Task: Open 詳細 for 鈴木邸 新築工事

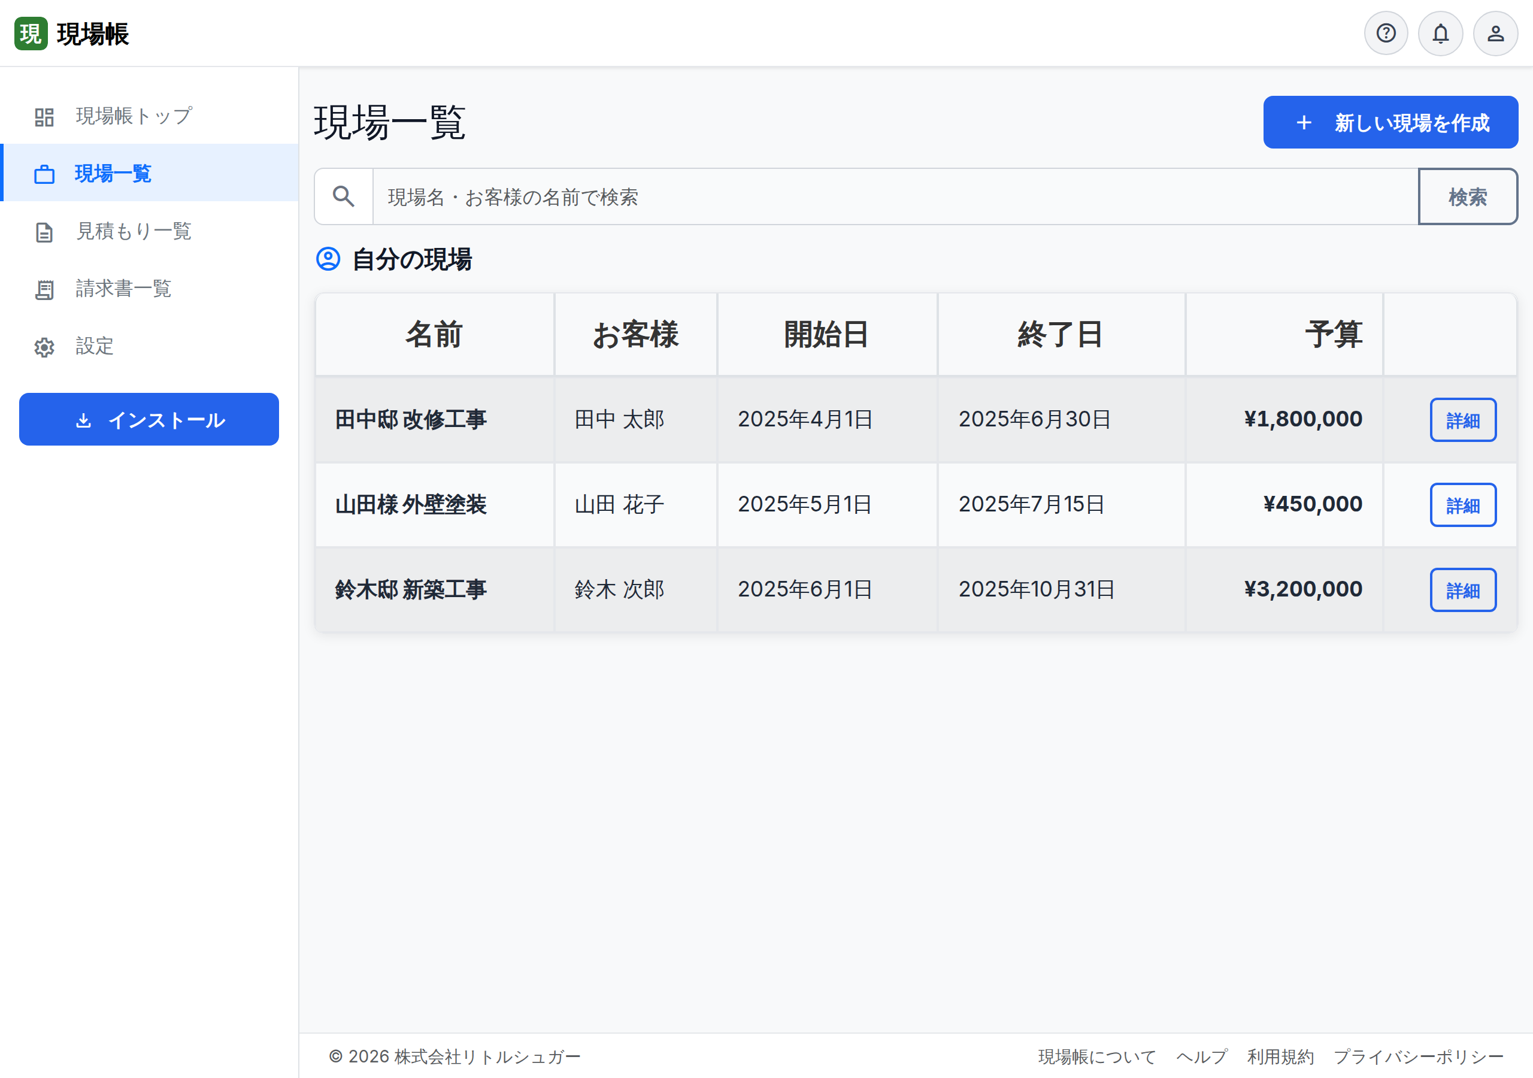Action: click(x=1463, y=590)
